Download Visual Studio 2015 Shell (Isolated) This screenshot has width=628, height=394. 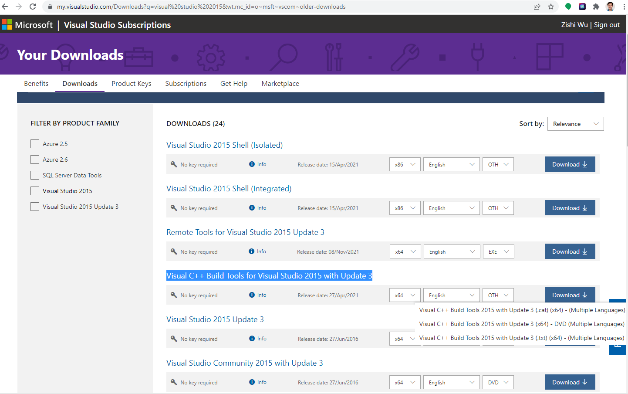click(570, 164)
